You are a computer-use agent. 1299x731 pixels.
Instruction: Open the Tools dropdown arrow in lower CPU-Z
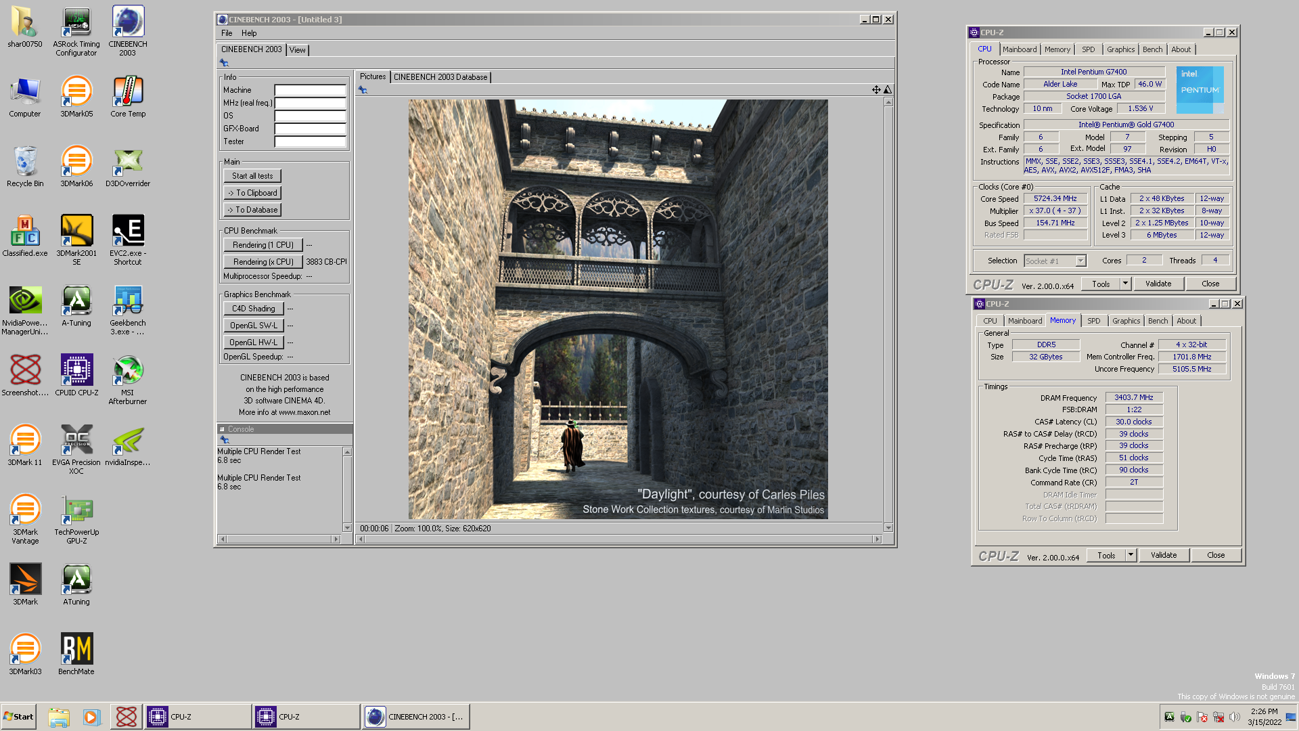1131,555
